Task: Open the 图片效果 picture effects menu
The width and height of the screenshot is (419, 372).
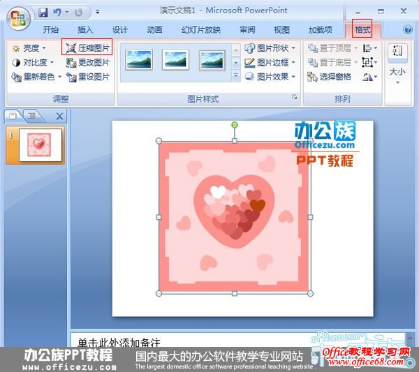Action: (x=270, y=77)
